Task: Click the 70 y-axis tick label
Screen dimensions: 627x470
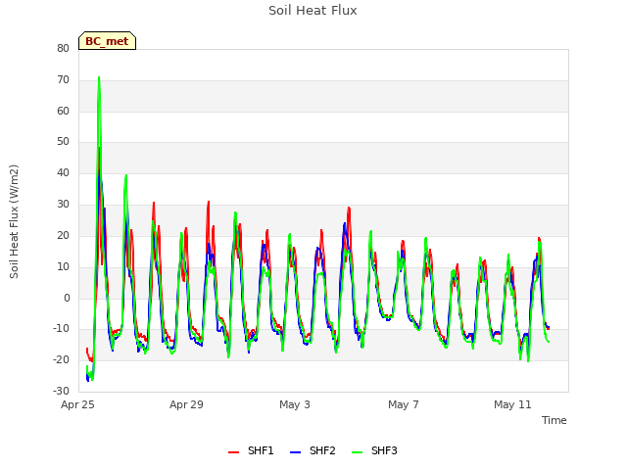Action: [x=63, y=80]
